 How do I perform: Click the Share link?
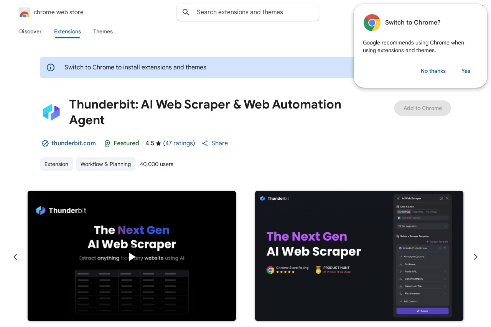pyautogui.click(x=219, y=143)
